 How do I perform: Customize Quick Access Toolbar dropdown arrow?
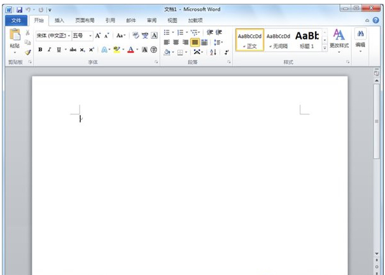pyautogui.click(x=50, y=10)
